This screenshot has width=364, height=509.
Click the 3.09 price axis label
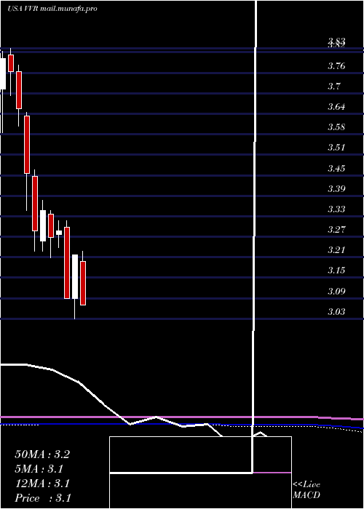coord(336,292)
